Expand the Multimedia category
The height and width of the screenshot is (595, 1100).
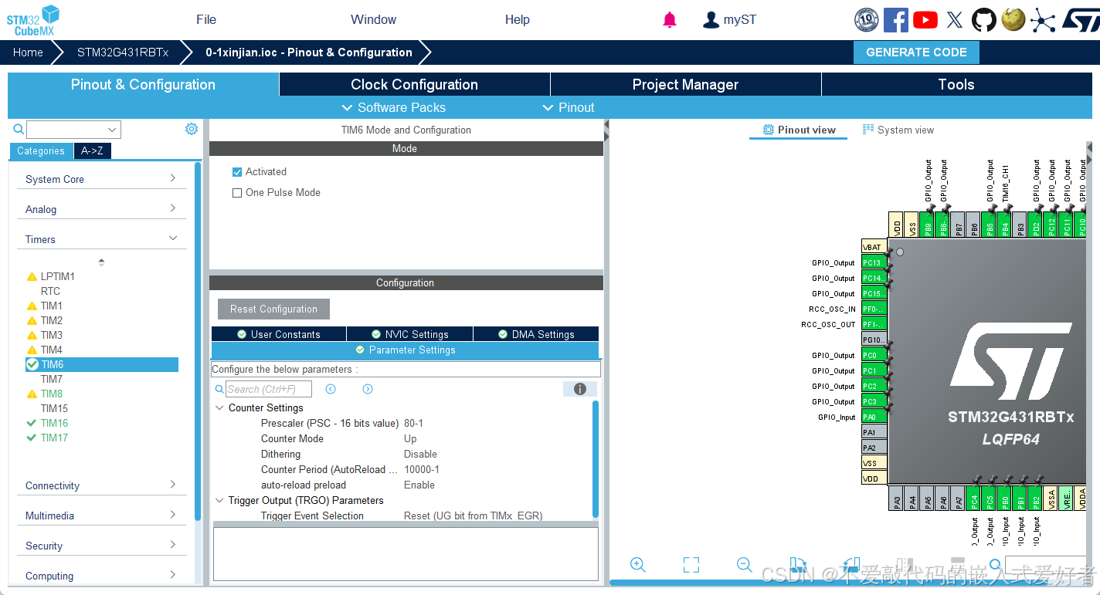(x=102, y=516)
